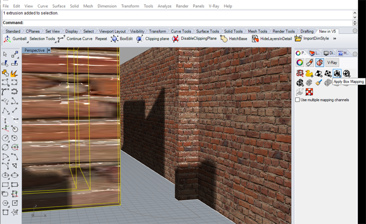
Task: Click the spherical mapping checkered ball icon
Action: (346, 73)
